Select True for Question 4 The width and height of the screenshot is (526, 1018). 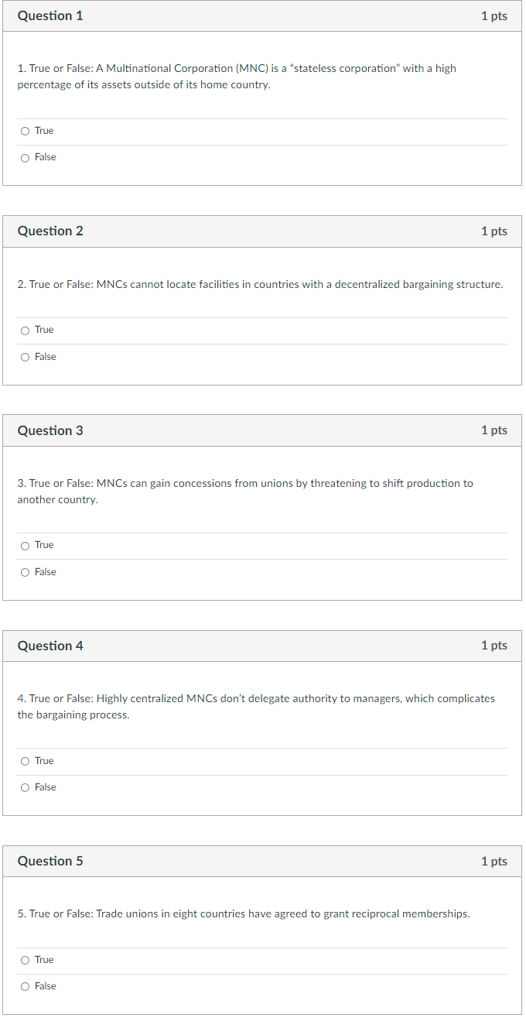click(x=24, y=760)
